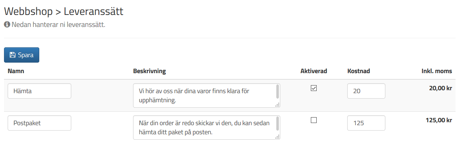
Task: Disable the Hämta delivery method checkbox
Action: click(314, 88)
